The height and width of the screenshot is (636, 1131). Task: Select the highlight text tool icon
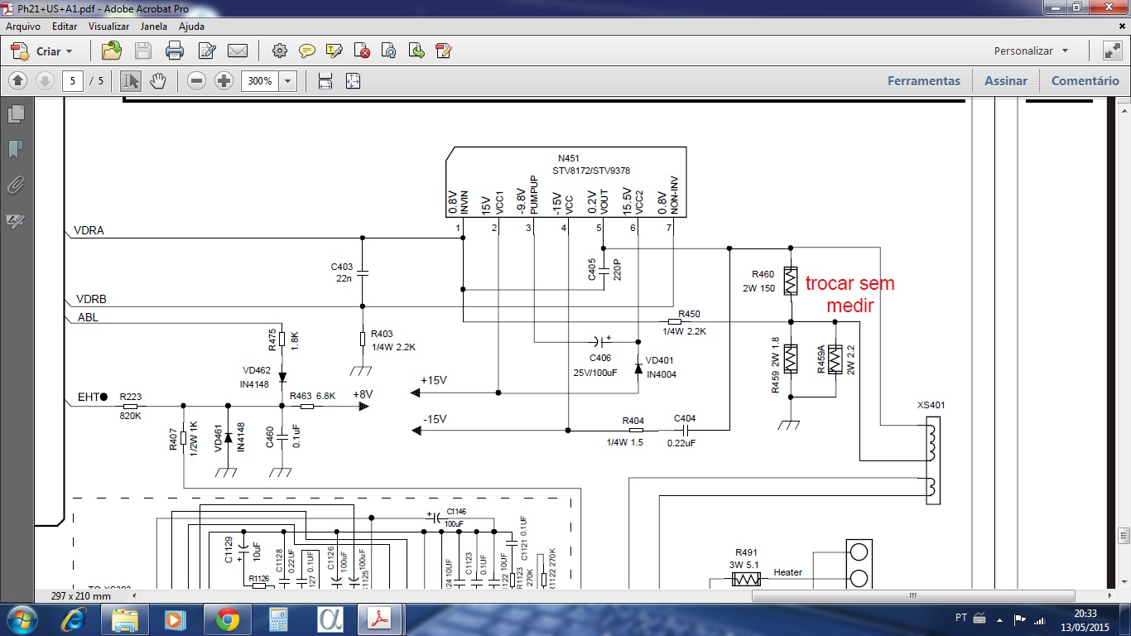[334, 51]
